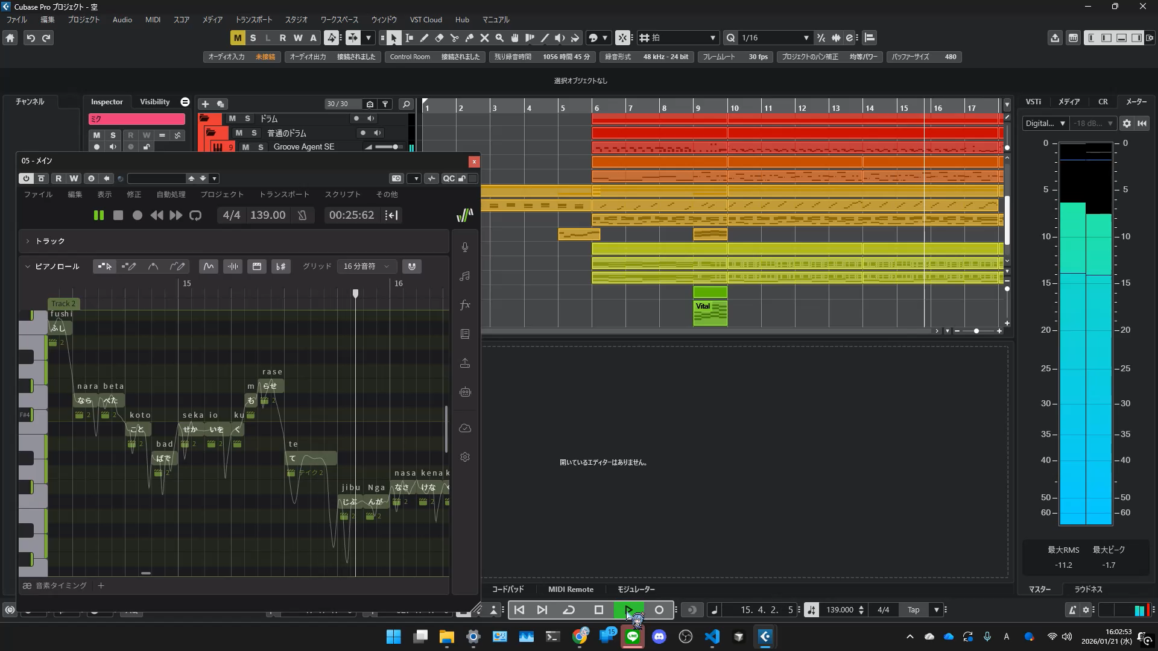Toggle snap on in Cubase toolbar
The height and width of the screenshot is (651, 1158).
click(x=622, y=38)
